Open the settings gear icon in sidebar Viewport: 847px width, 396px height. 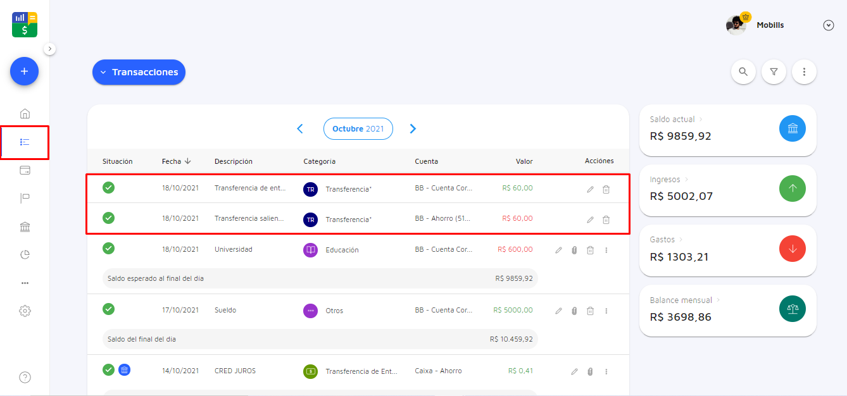tap(25, 311)
